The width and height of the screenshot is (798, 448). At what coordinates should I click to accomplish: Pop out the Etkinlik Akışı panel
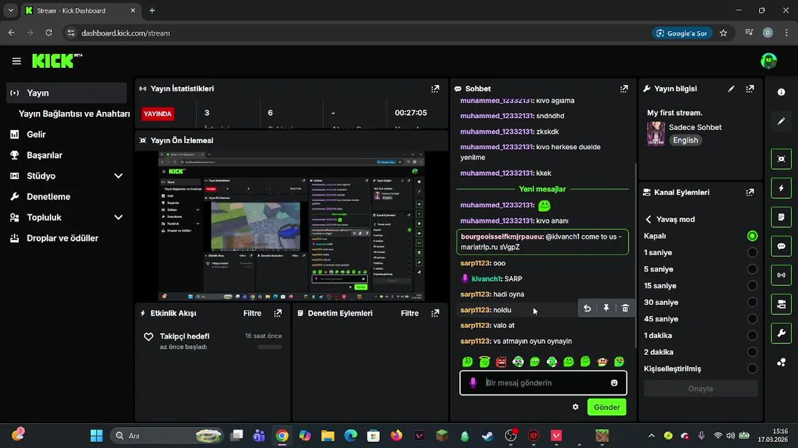point(278,313)
